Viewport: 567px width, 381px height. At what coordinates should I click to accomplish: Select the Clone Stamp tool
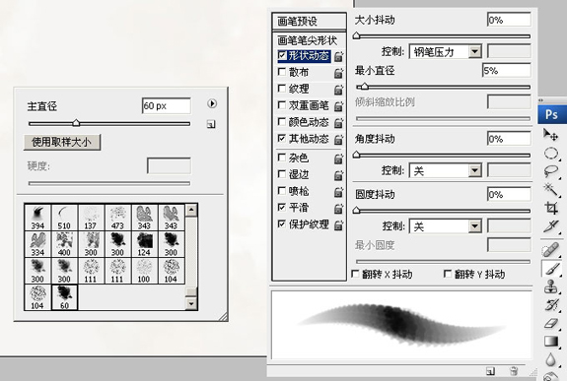tap(550, 286)
